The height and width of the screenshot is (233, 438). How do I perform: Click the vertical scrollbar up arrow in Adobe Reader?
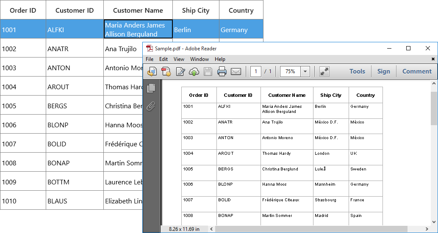click(434, 83)
